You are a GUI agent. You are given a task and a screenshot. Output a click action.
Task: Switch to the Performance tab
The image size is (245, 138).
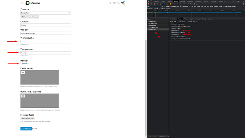click(190, 1)
